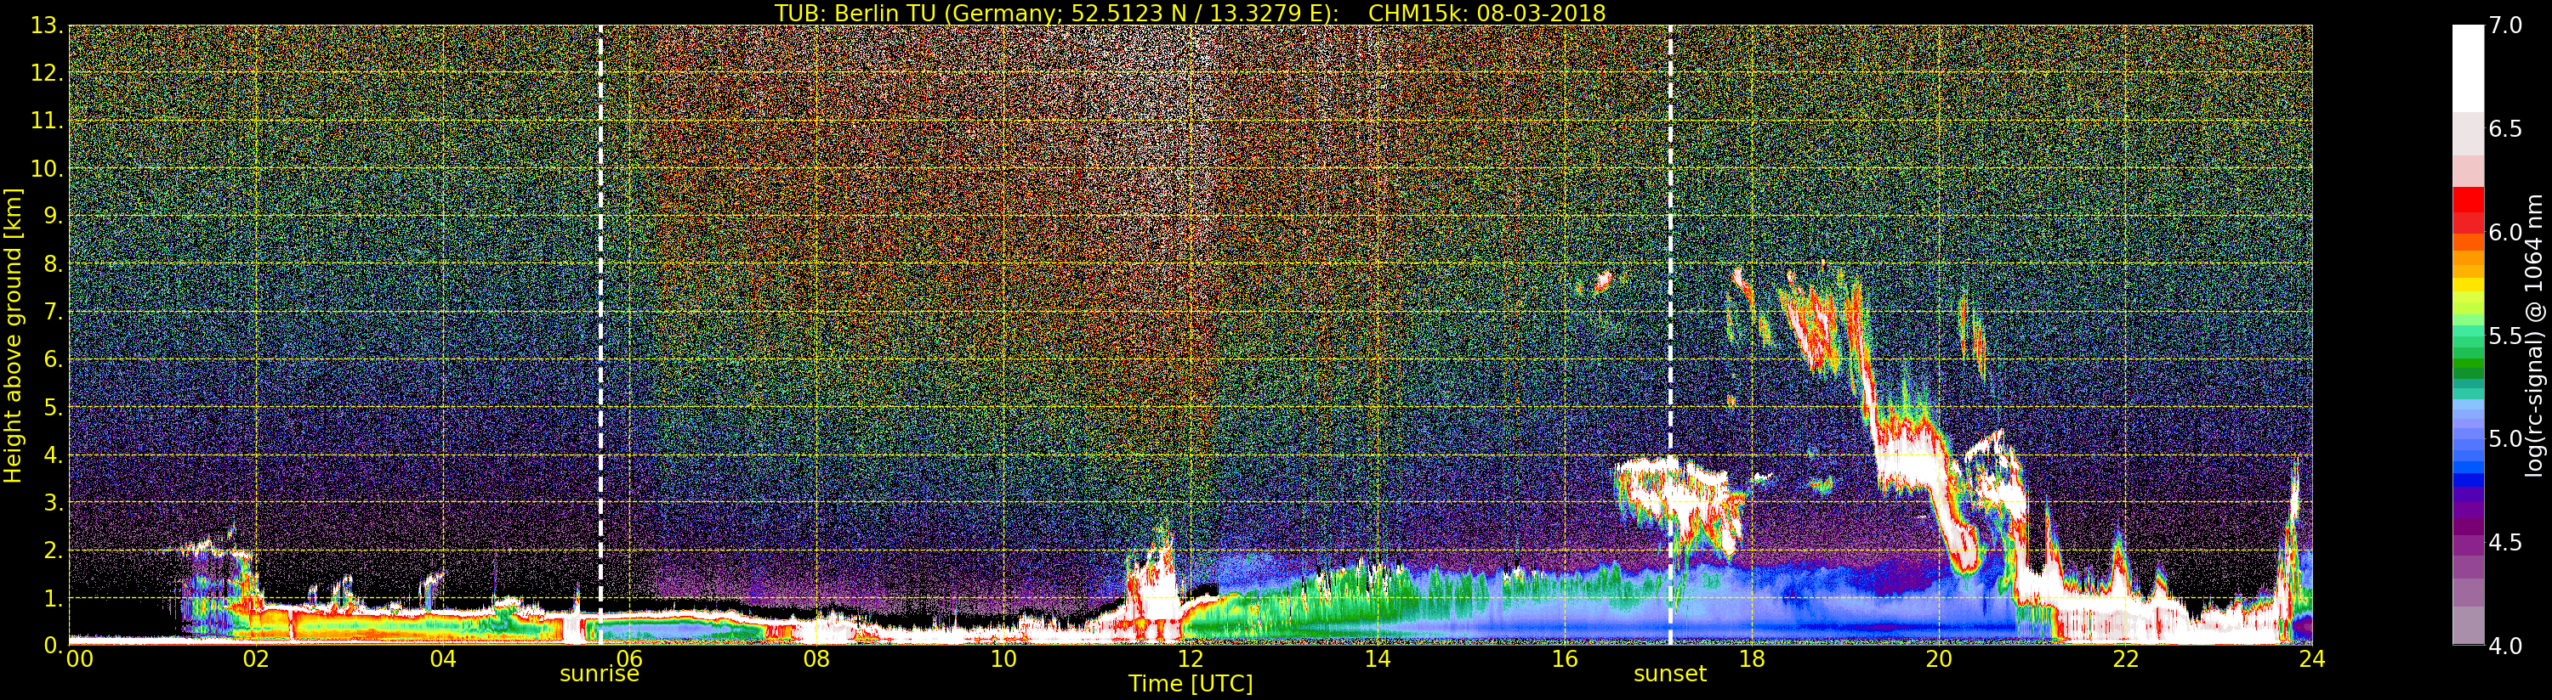Click height axis tick '0.'

point(54,645)
